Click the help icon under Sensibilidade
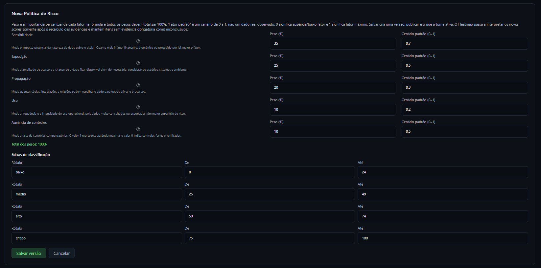541x268 pixels. 138,41
